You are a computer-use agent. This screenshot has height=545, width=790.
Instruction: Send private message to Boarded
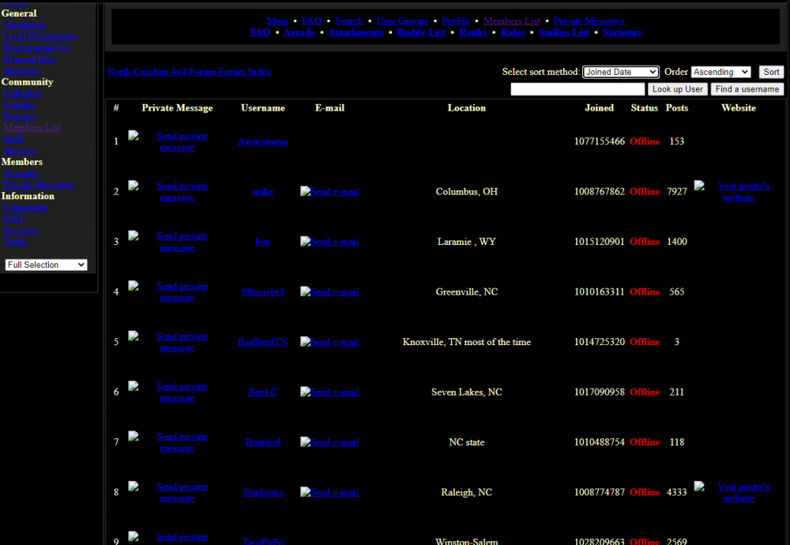point(182,442)
